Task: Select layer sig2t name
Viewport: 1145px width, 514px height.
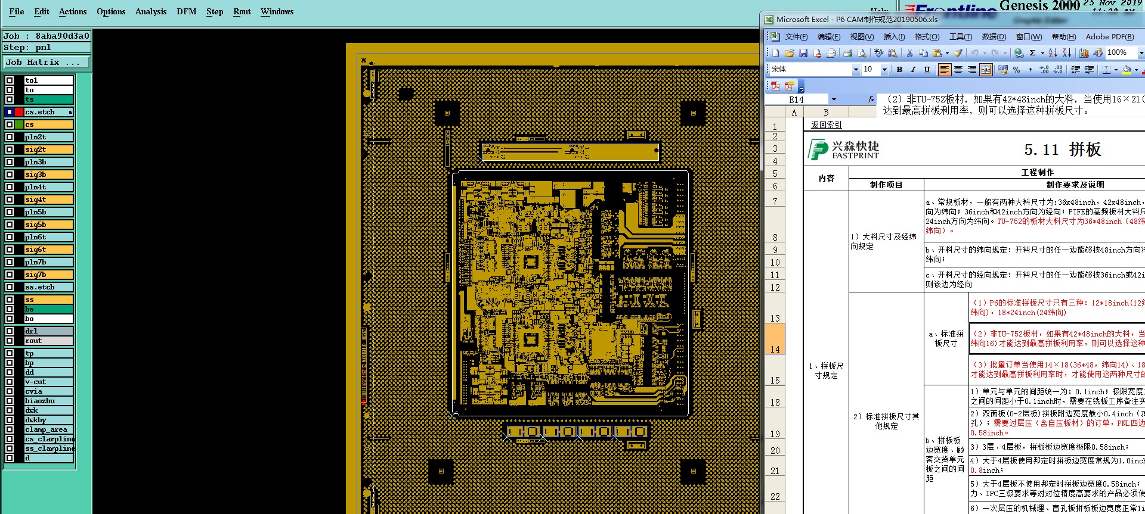Action: point(49,149)
